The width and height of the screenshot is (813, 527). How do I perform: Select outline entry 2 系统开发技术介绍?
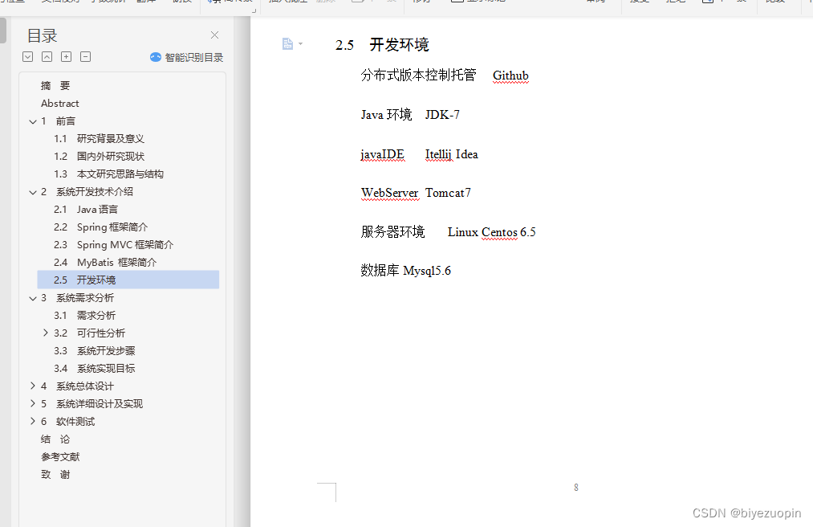(87, 191)
